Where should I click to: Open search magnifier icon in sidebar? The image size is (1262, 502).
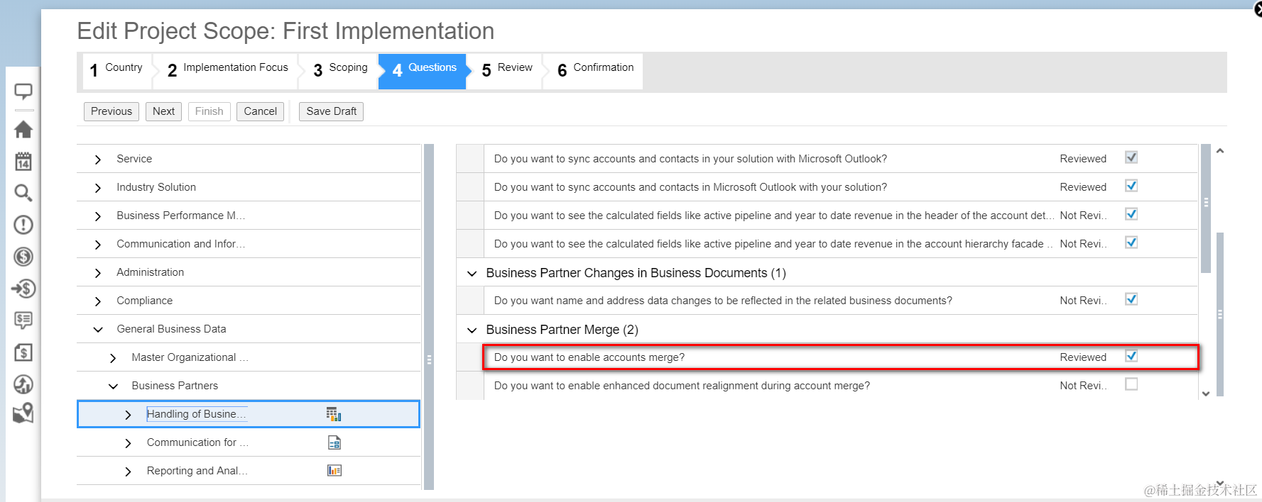coord(23,193)
